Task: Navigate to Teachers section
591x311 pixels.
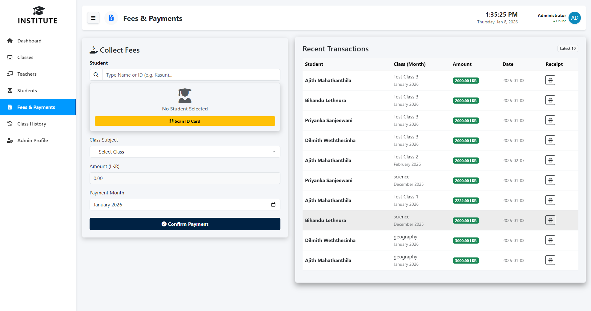Action: coord(27,74)
